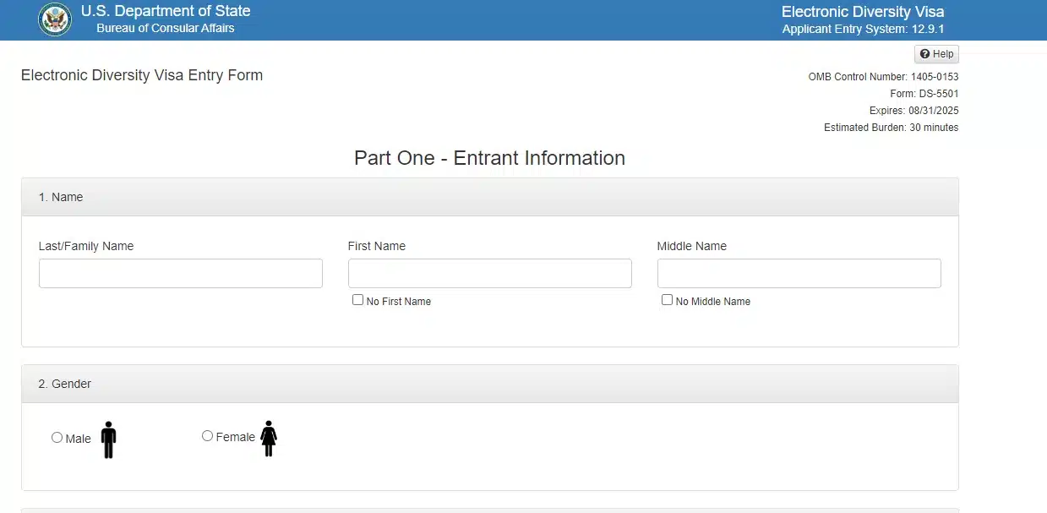Open the Help button
The image size is (1047, 513).
(x=936, y=54)
